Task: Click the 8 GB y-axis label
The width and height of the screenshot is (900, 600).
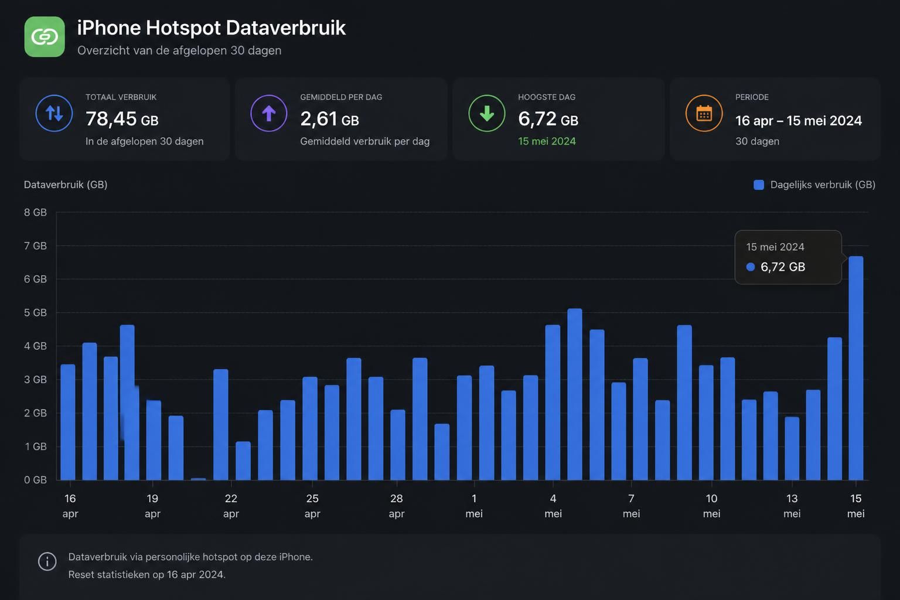Action: coord(35,212)
